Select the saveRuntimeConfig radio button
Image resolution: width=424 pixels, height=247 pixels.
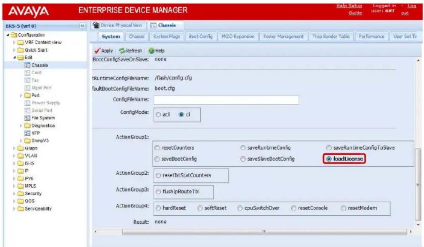243,147
